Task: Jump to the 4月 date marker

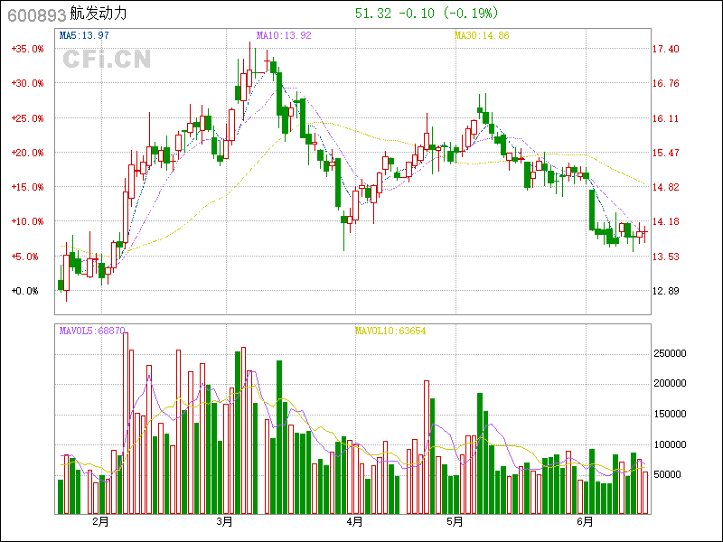Action: pyautogui.click(x=354, y=521)
